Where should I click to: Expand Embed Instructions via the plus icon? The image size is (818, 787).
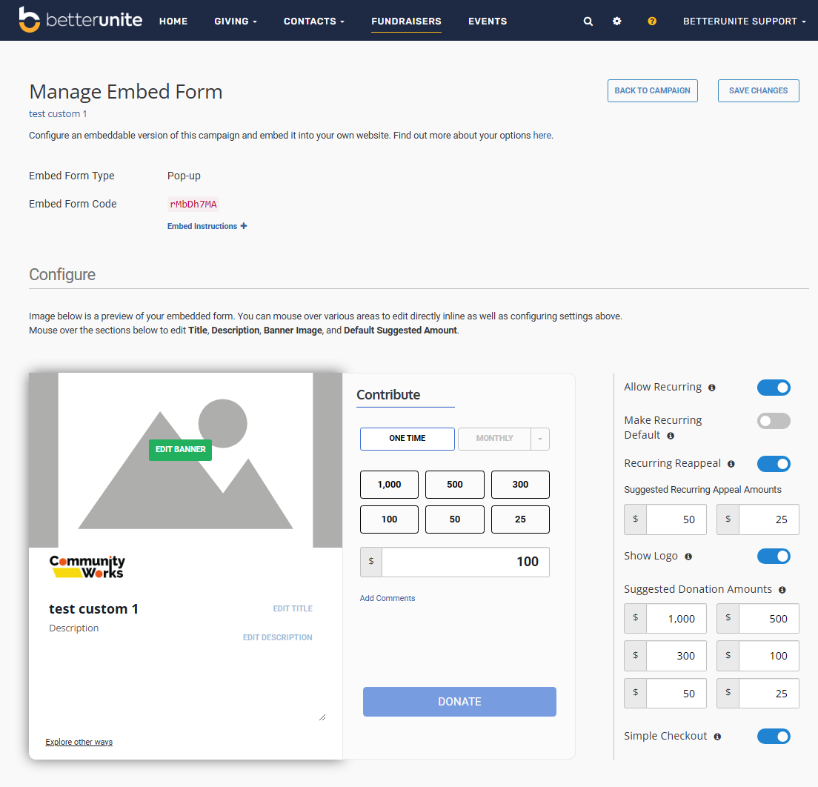243,226
